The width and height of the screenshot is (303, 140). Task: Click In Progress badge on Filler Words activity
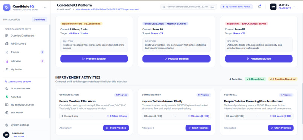[x=121, y=95]
